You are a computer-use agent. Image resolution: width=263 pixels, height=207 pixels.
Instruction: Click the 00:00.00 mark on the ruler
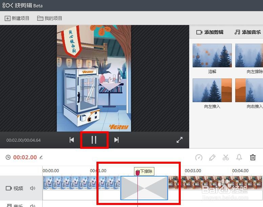[x=51, y=170]
